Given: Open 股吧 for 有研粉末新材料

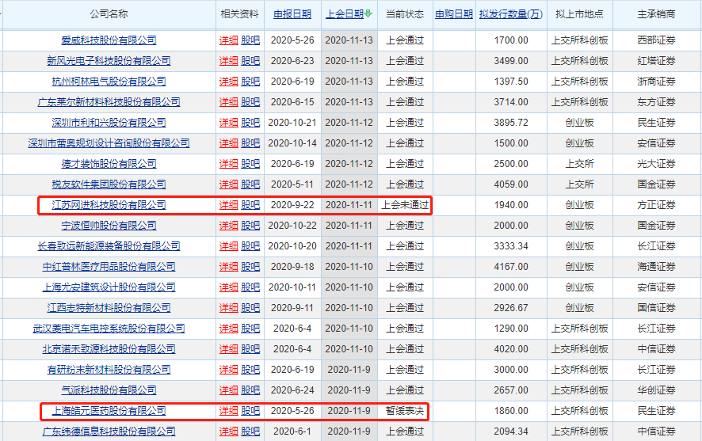Looking at the screenshot, I should pos(250,370).
